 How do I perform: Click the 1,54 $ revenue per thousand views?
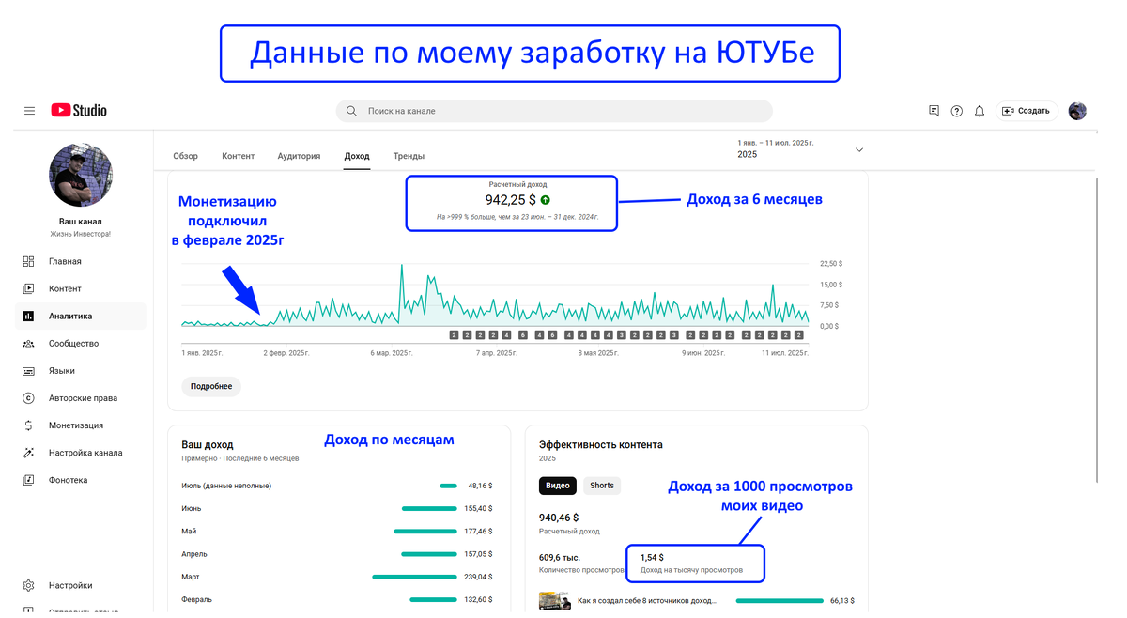[x=652, y=558]
